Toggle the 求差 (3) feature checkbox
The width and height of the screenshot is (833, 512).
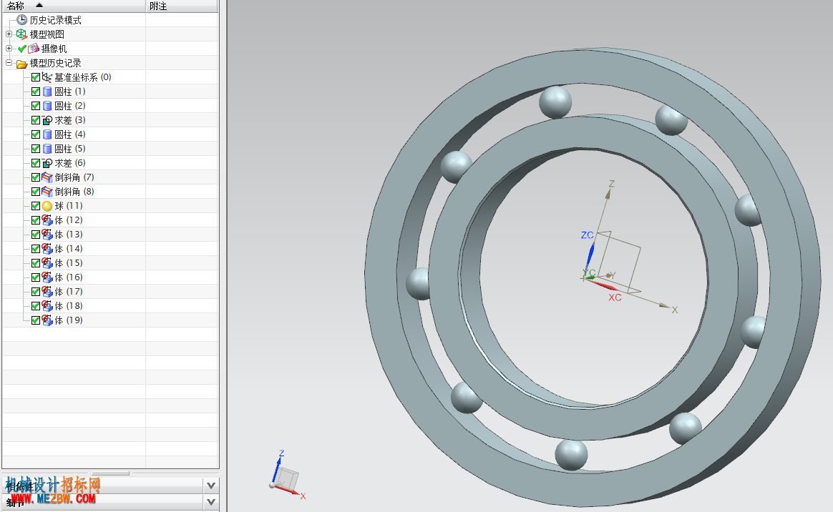pos(36,120)
